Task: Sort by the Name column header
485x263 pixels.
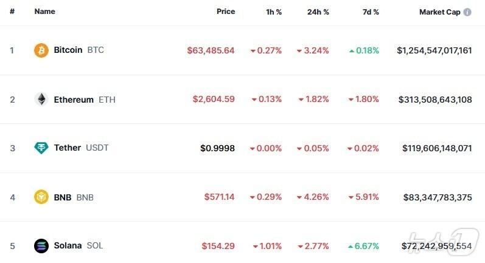Action: pyautogui.click(x=45, y=12)
